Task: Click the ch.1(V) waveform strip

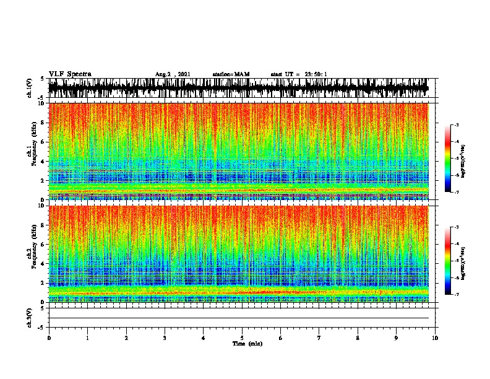Action: [238, 88]
